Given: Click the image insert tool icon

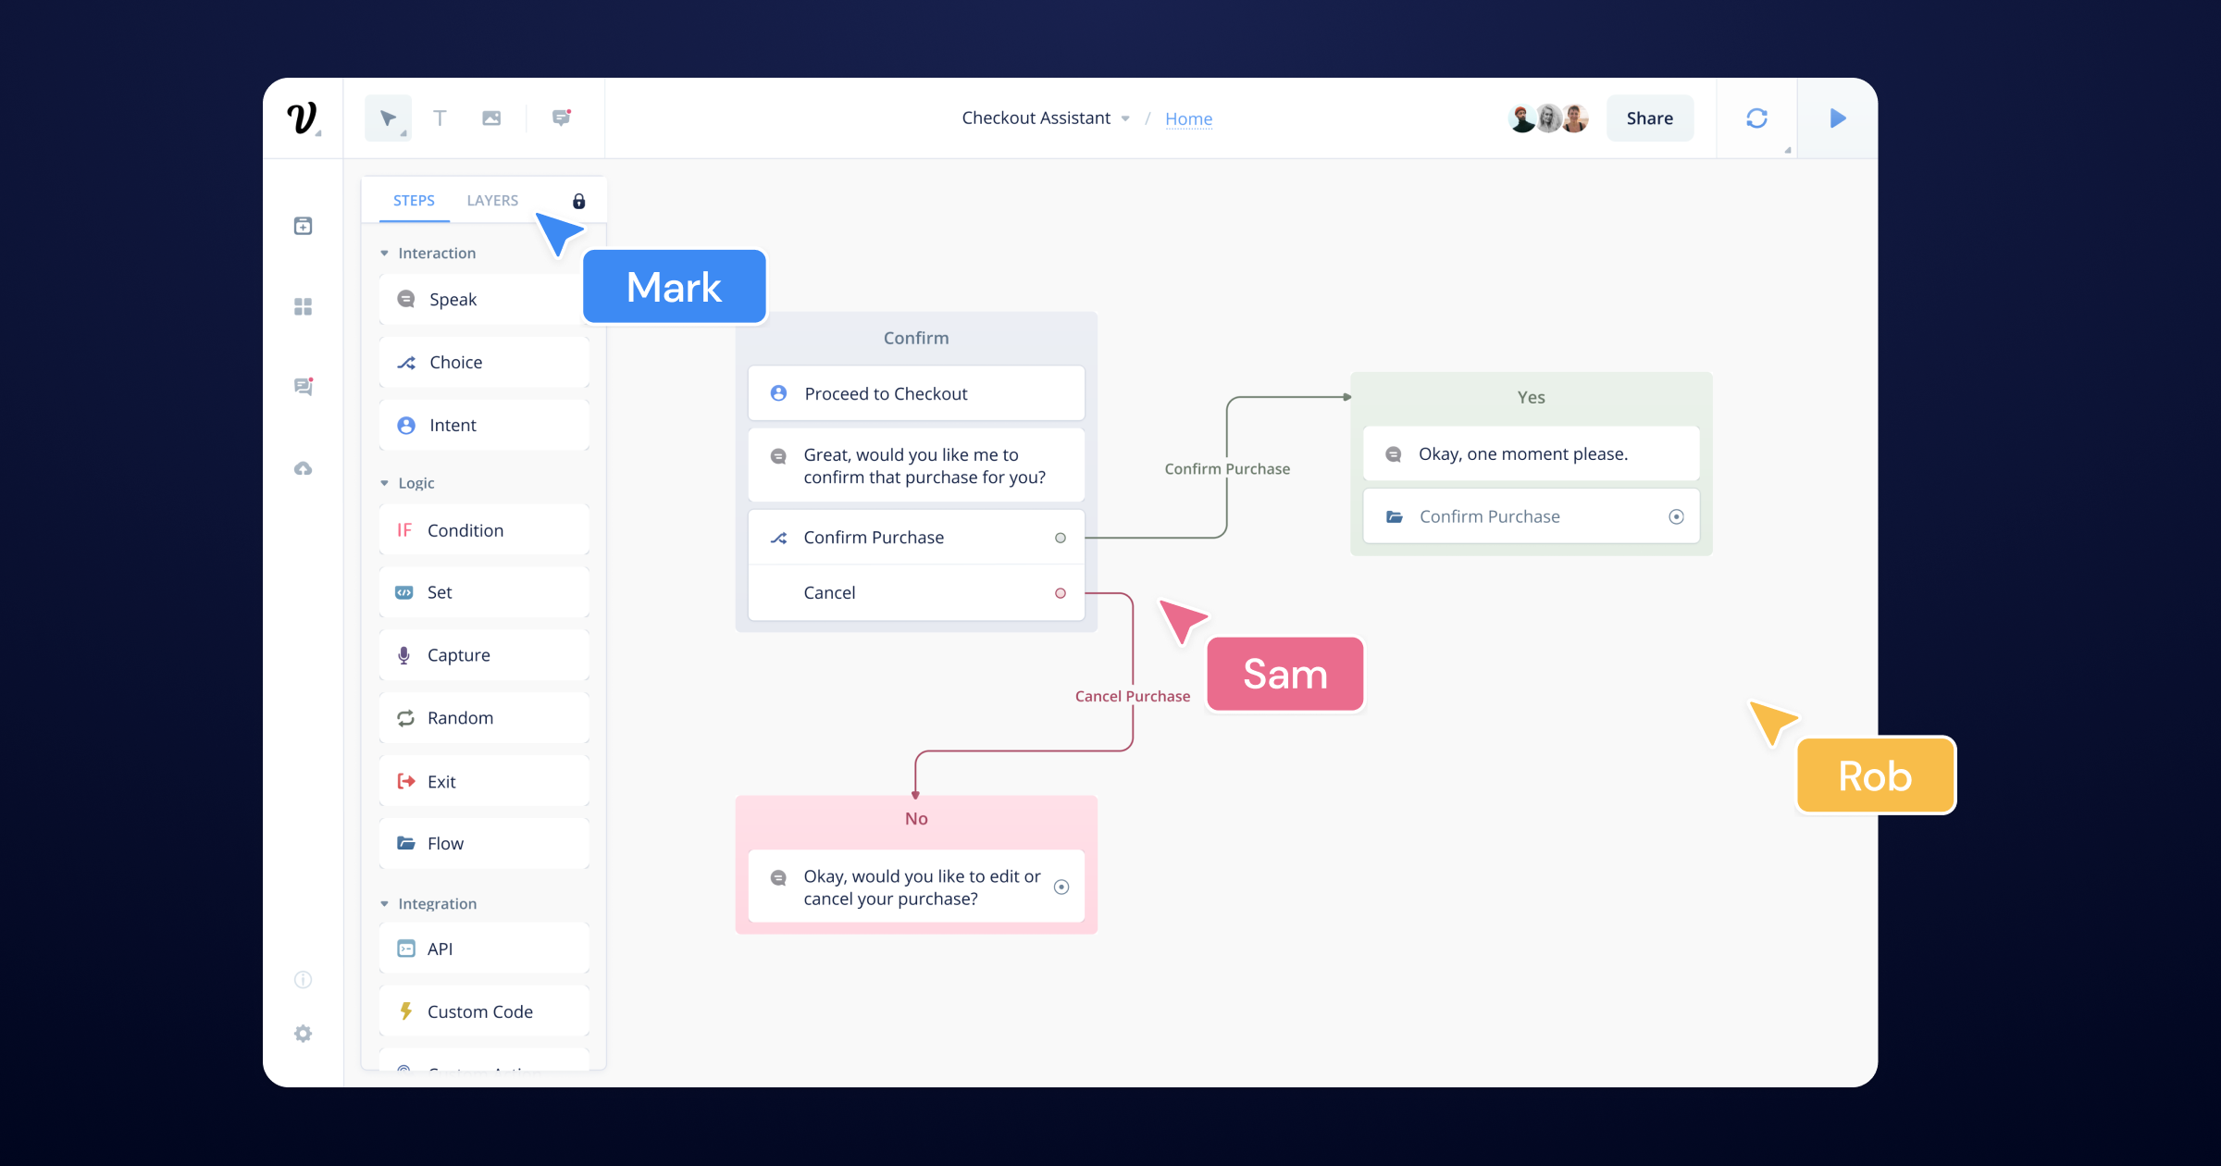Looking at the screenshot, I should tap(491, 118).
